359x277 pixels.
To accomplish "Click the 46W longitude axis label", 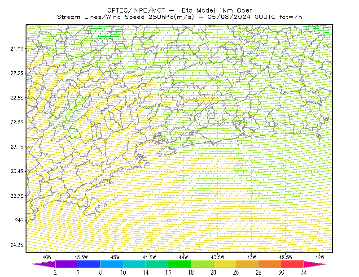I will pos(47,257).
